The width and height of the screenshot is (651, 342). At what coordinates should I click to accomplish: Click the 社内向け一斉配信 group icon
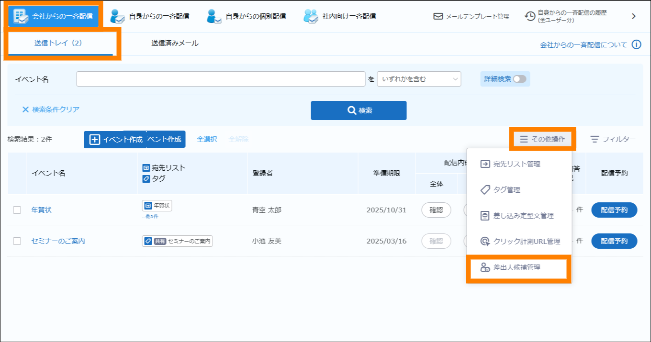pyautogui.click(x=311, y=16)
